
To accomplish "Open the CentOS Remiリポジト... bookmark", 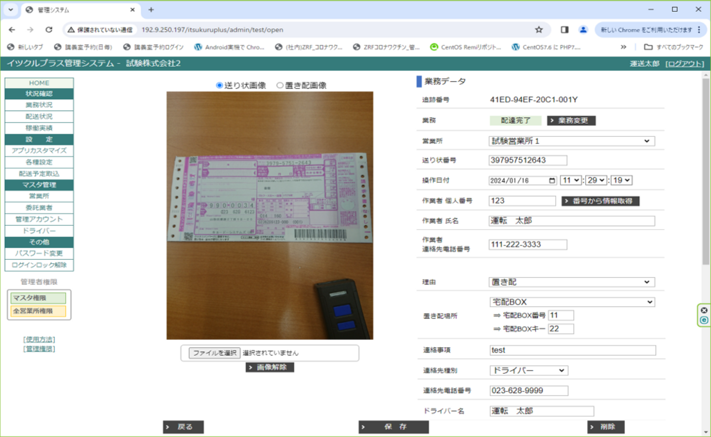I will pyautogui.click(x=465, y=47).
